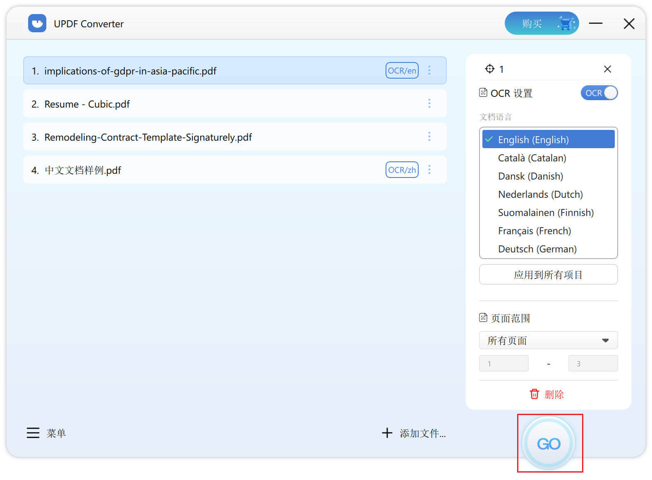Image resolution: width=652 pixels, height=480 pixels.
Task: Open the 购买 purchase button
Action: 542,23
